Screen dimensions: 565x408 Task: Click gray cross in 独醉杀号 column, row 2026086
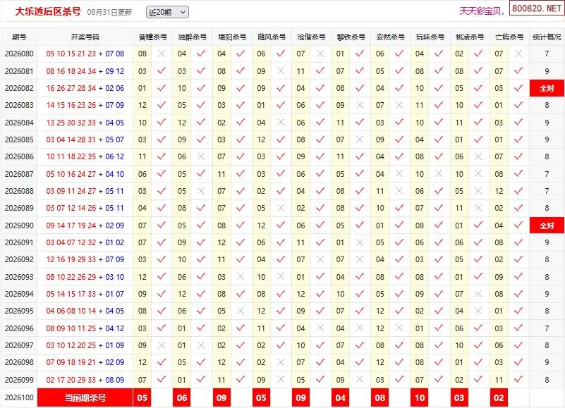(201, 156)
